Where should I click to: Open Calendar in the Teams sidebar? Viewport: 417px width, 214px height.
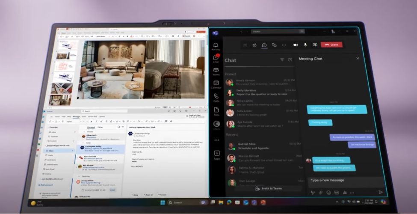(x=216, y=84)
